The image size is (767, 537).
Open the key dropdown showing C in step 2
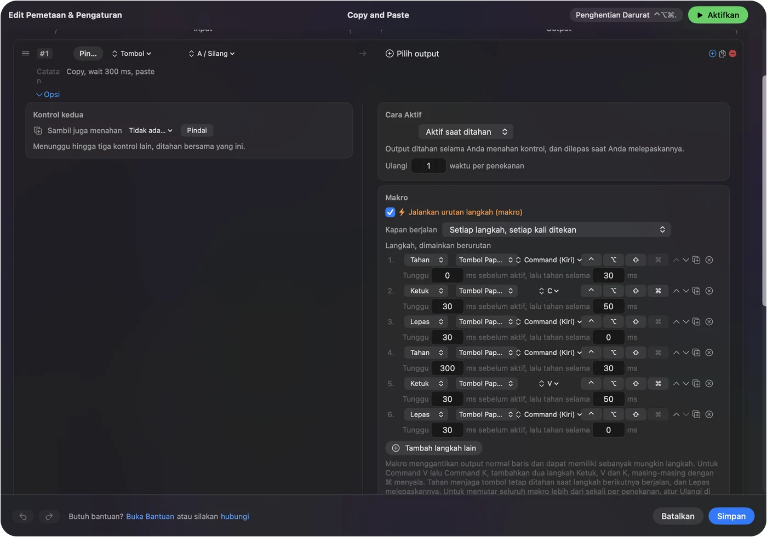tap(549, 291)
